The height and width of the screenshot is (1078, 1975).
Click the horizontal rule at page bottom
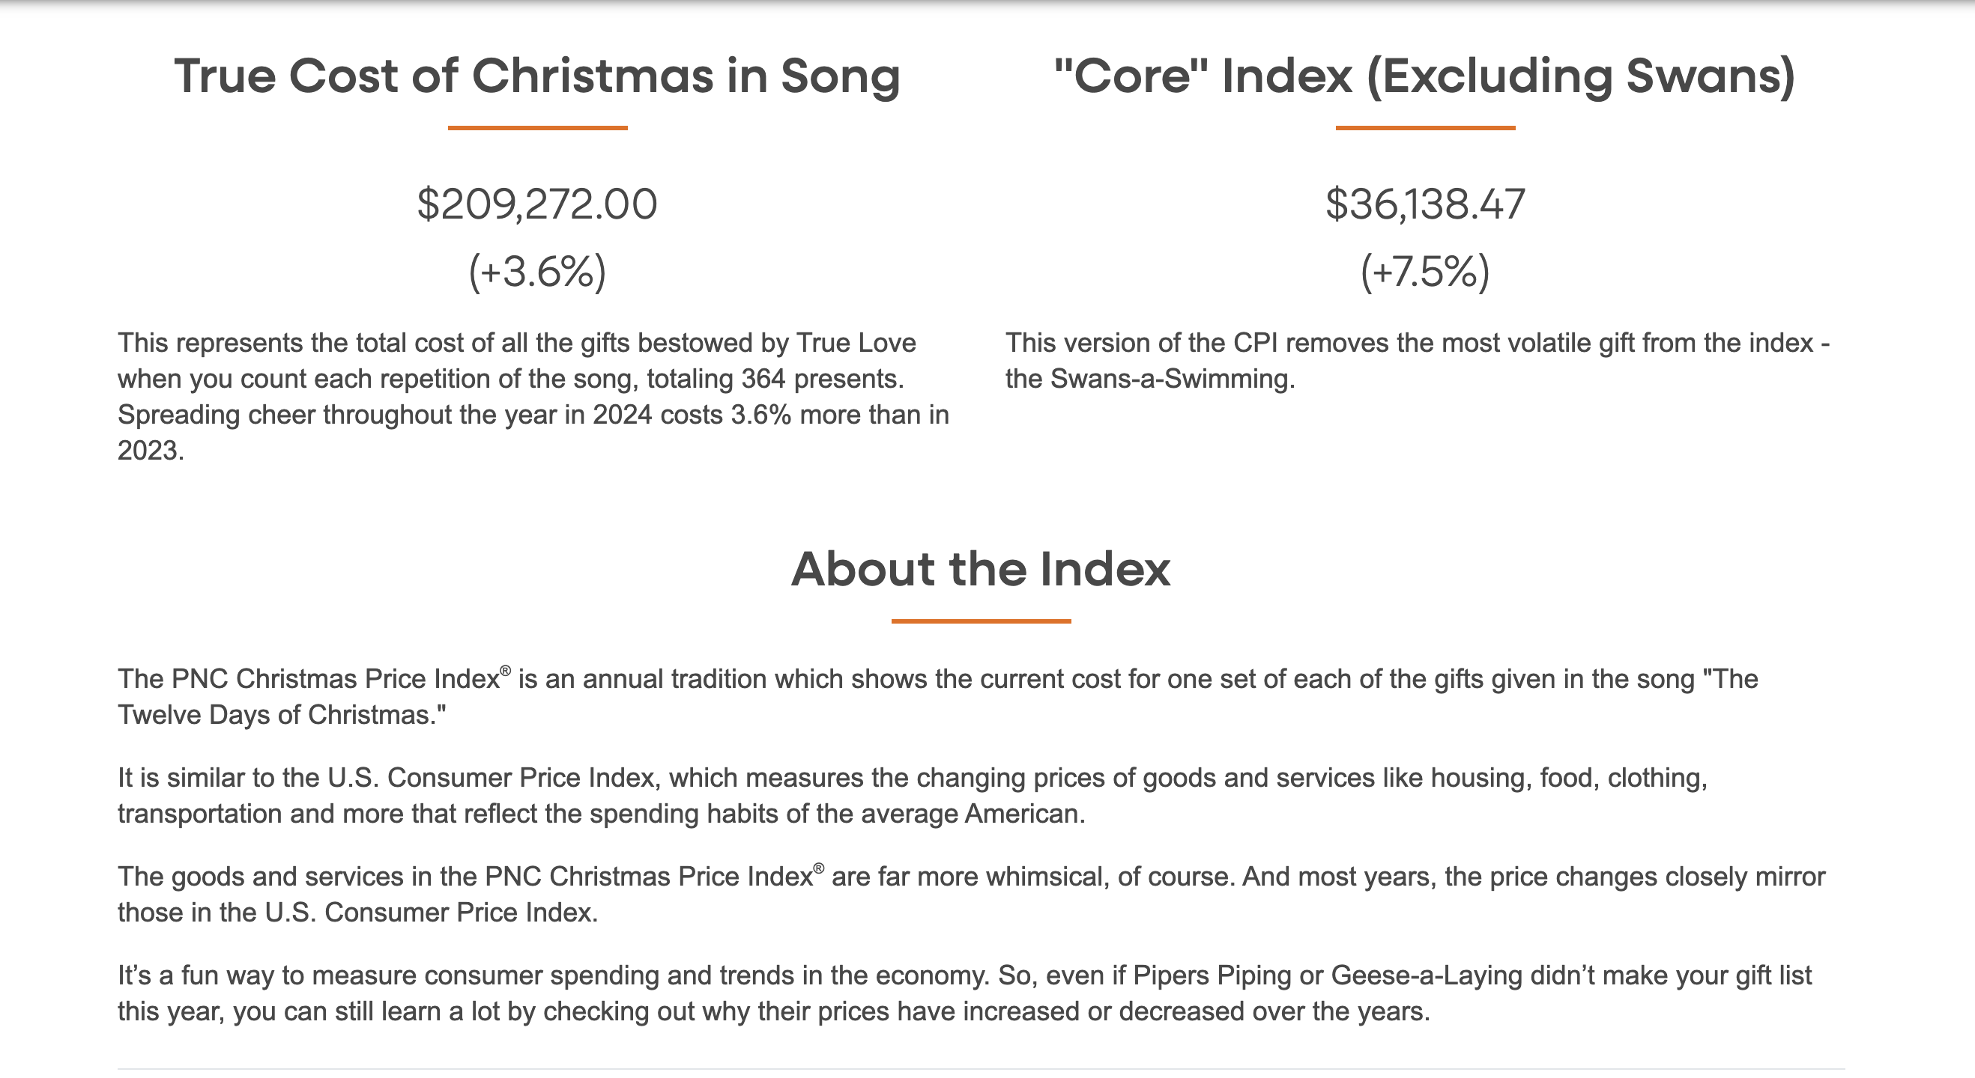pos(981,1069)
